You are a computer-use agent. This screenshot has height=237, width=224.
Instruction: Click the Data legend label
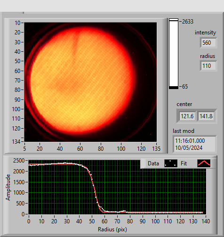(153, 163)
